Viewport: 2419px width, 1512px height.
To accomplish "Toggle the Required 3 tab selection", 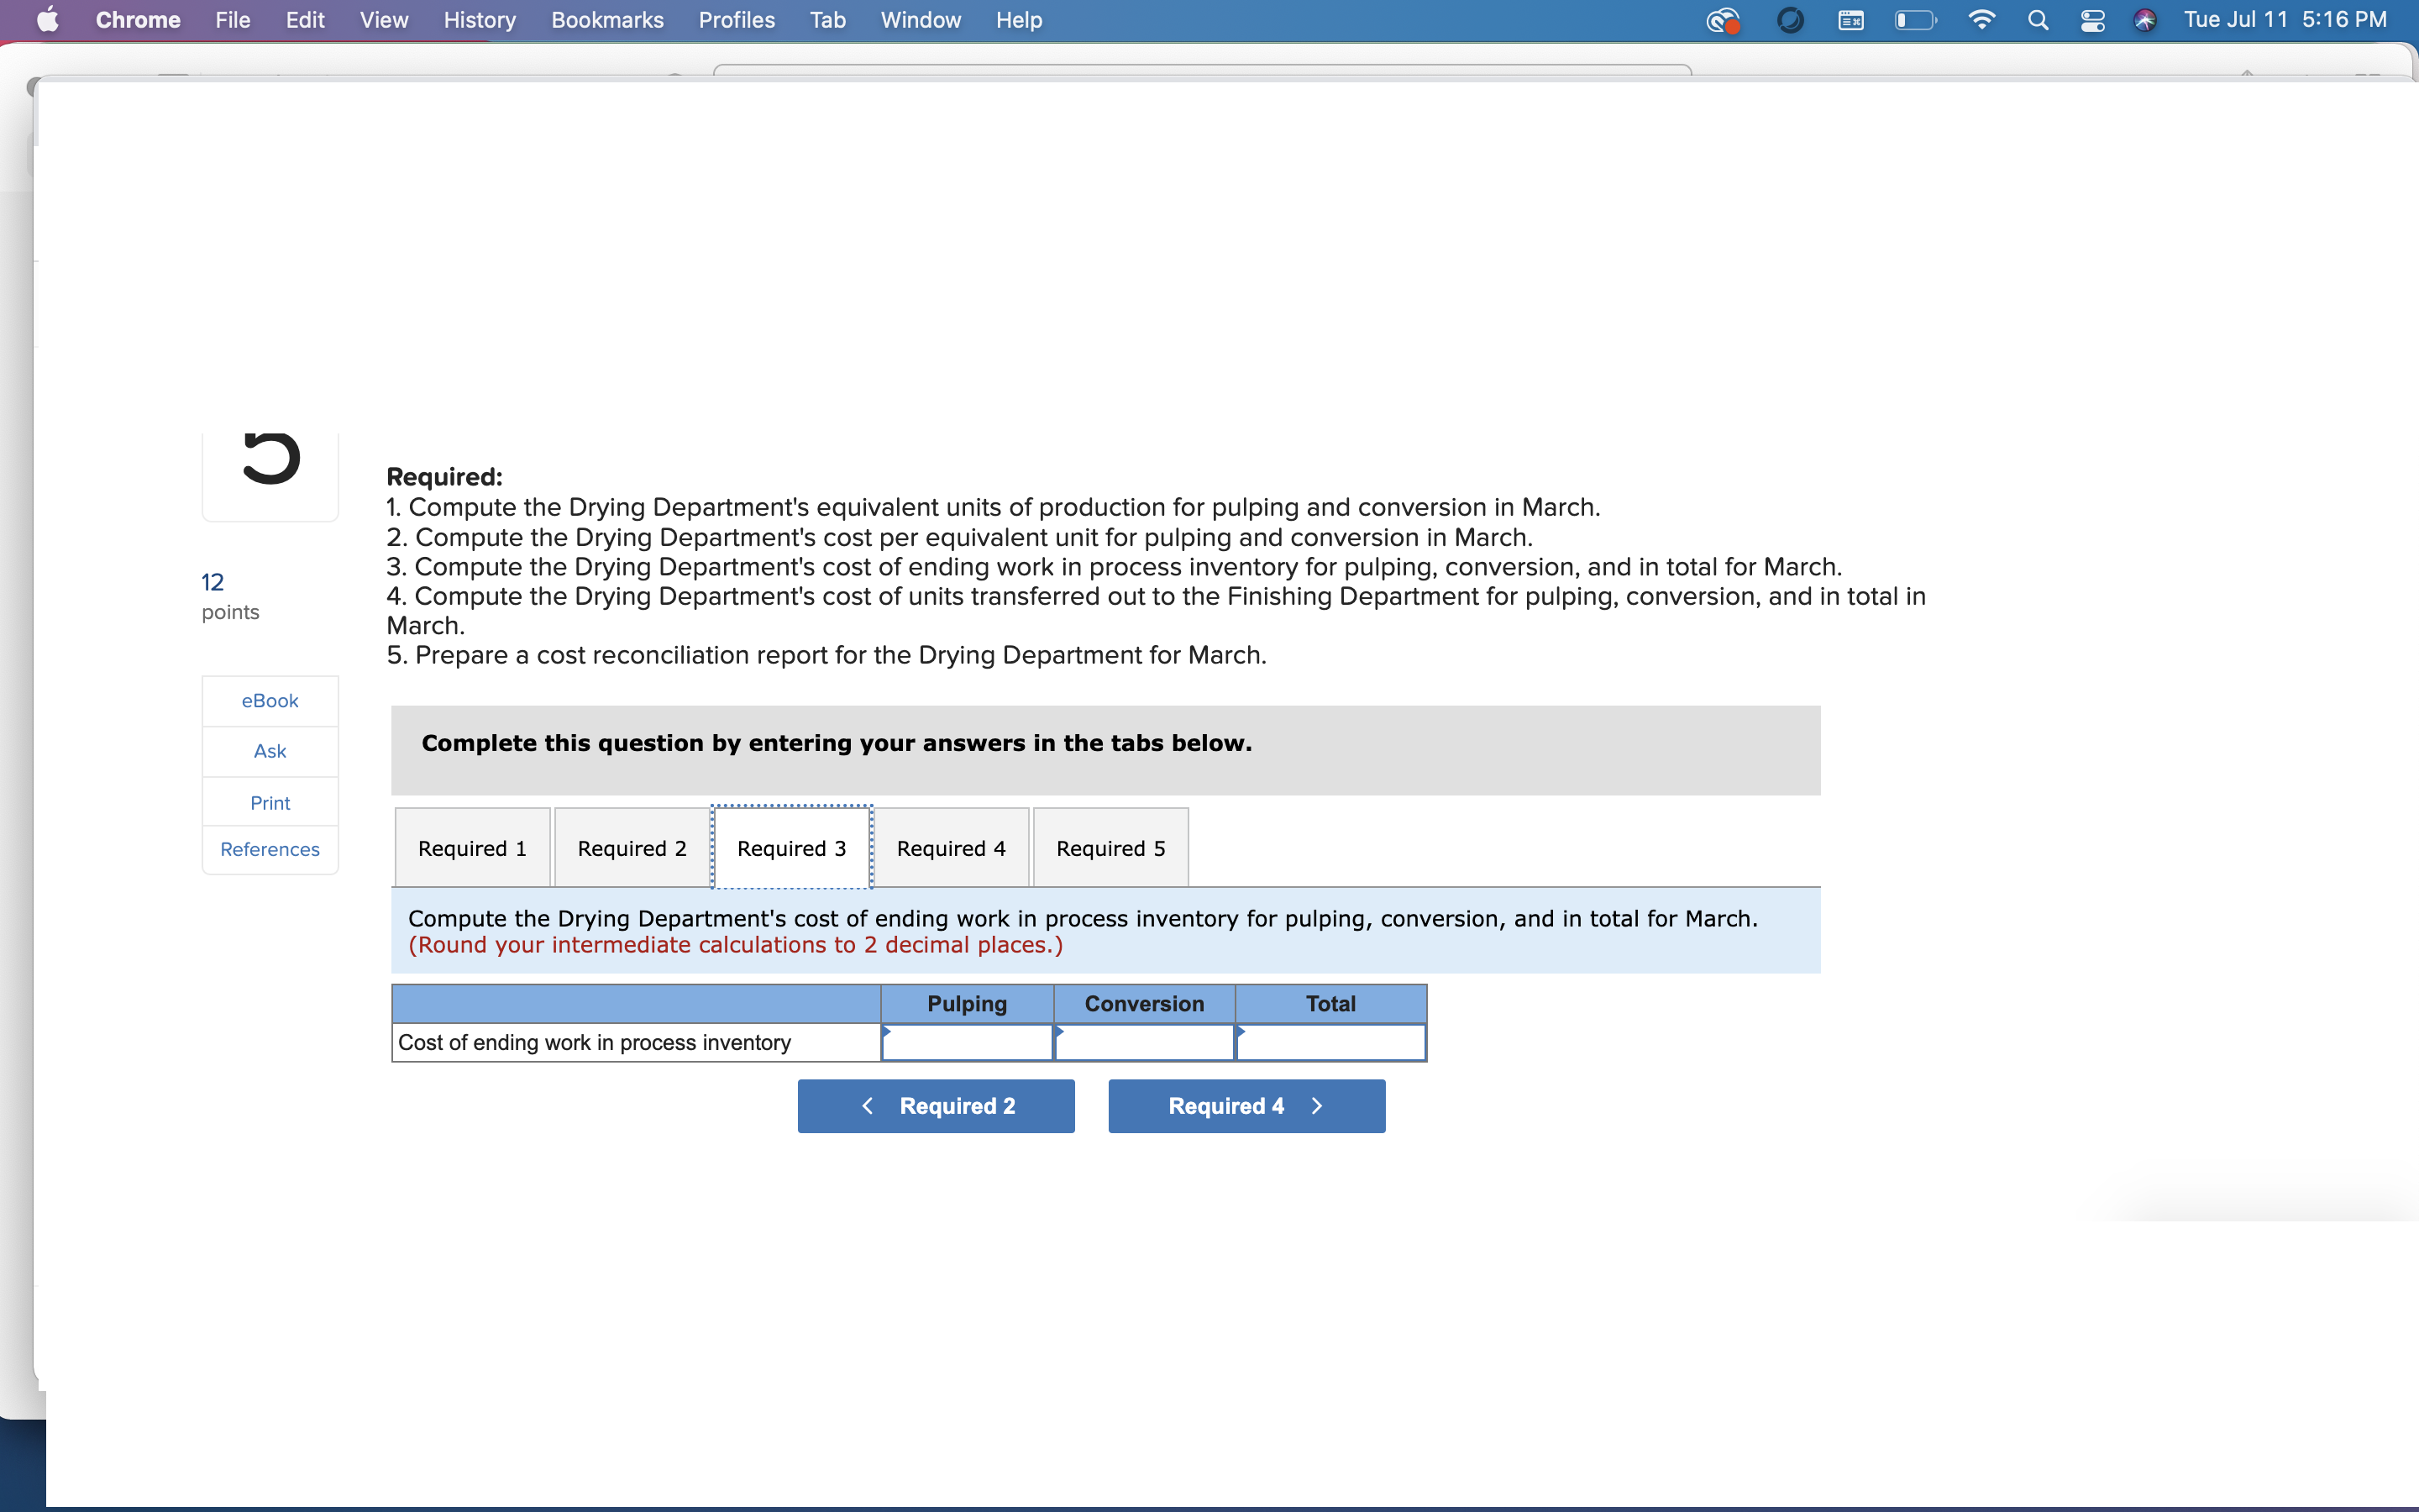I will 790,848.
